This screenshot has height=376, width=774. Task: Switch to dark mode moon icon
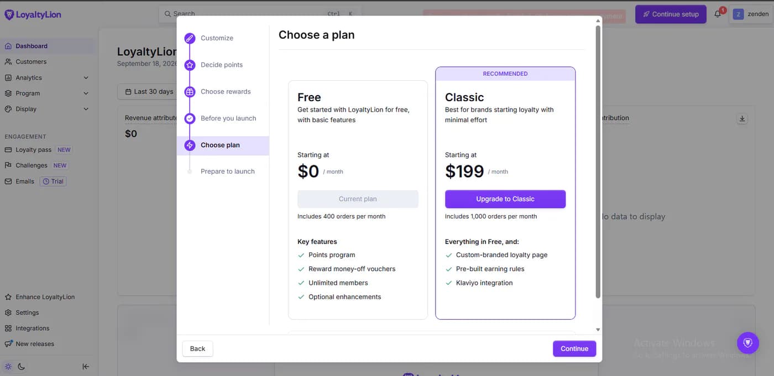tap(22, 366)
